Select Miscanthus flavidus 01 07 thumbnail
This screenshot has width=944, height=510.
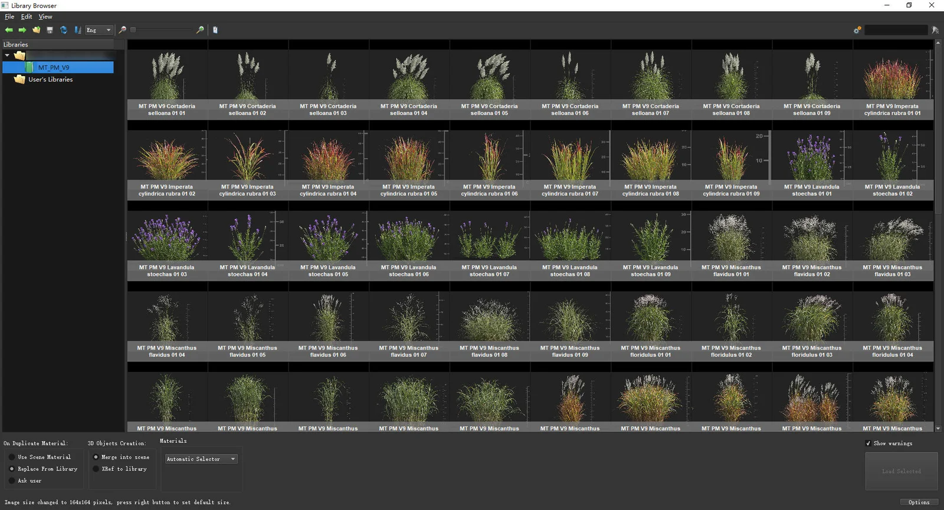pyautogui.click(x=409, y=322)
